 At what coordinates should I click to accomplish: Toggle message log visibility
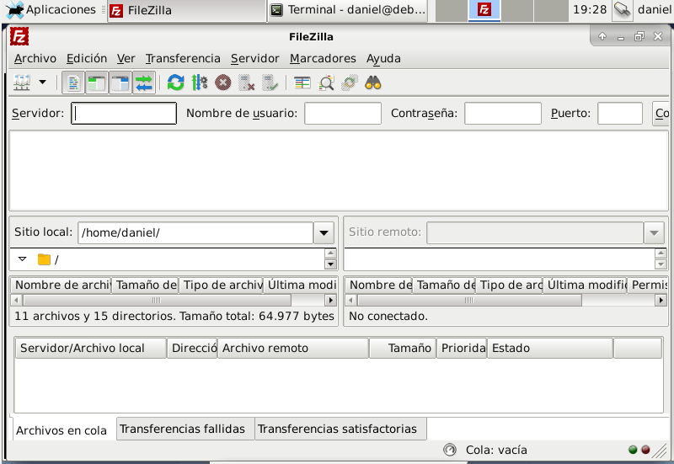point(73,83)
